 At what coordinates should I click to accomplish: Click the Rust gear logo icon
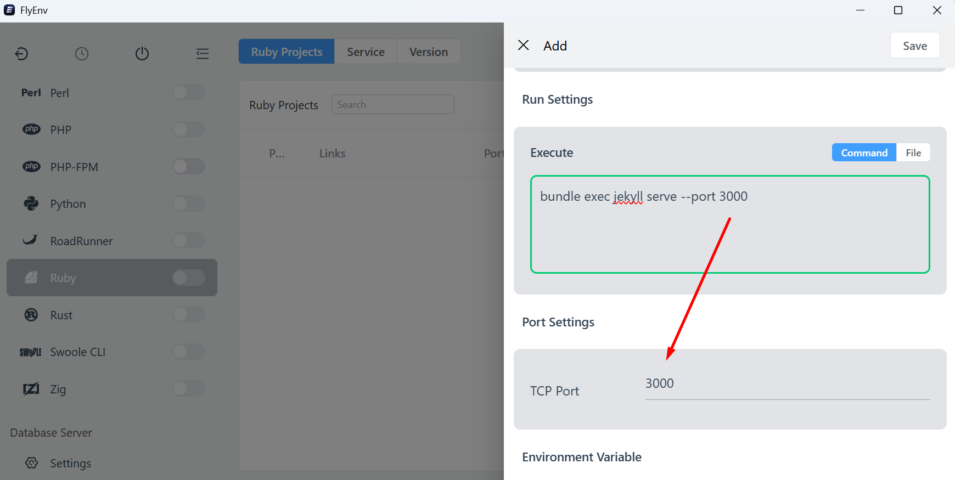31,315
